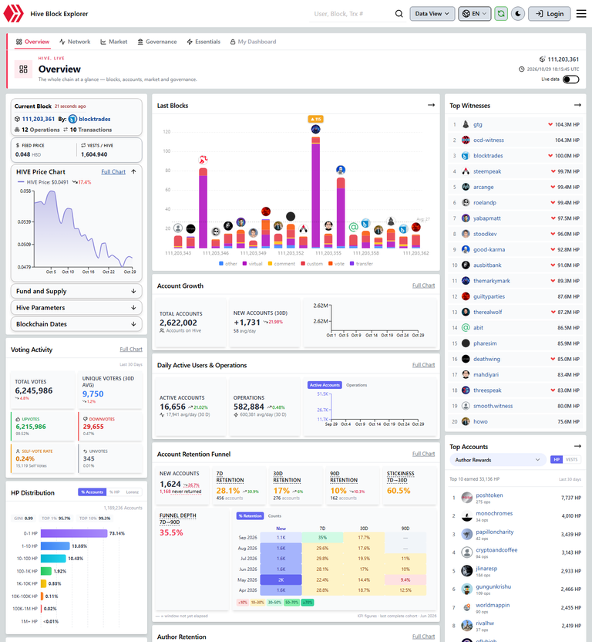Open the EN language dropdown
Screen dimensions: 592x642
tap(475, 14)
